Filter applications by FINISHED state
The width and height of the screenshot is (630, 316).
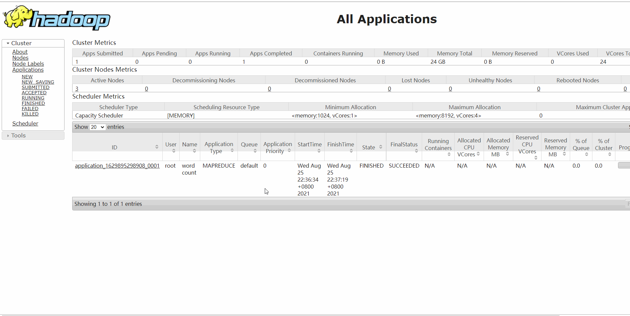[x=33, y=103]
